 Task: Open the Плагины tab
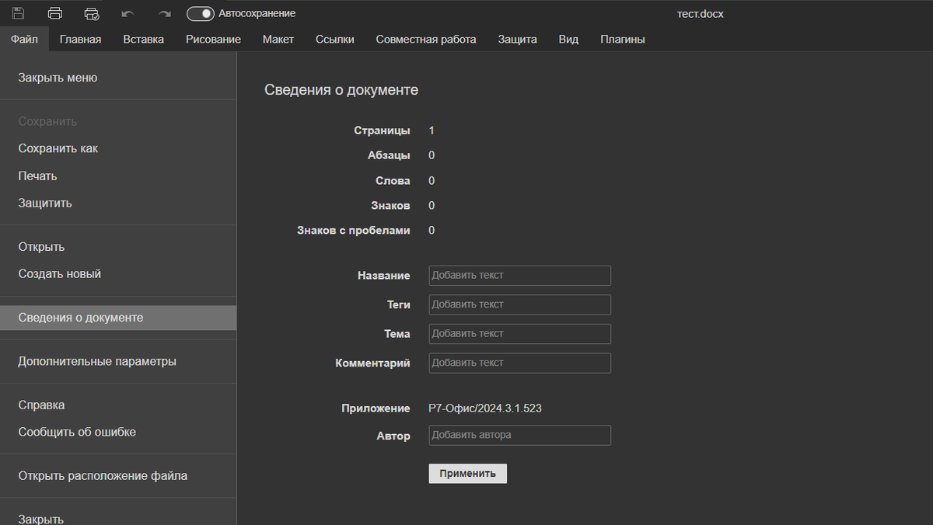[x=622, y=39]
